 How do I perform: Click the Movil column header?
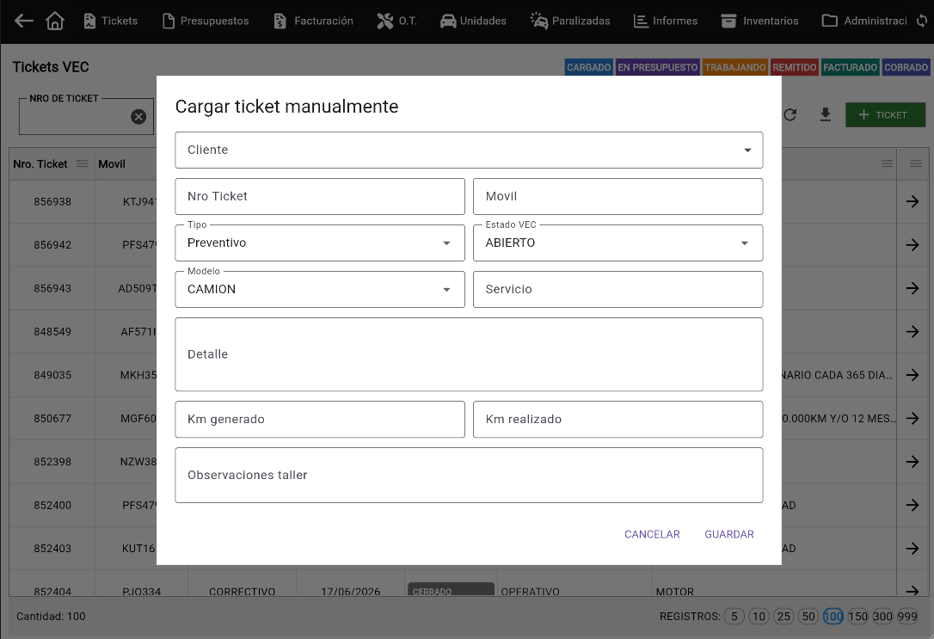pyautogui.click(x=112, y=163)
